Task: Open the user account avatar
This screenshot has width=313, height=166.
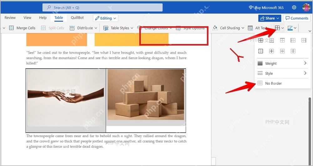Action: (x=306, y=7)
